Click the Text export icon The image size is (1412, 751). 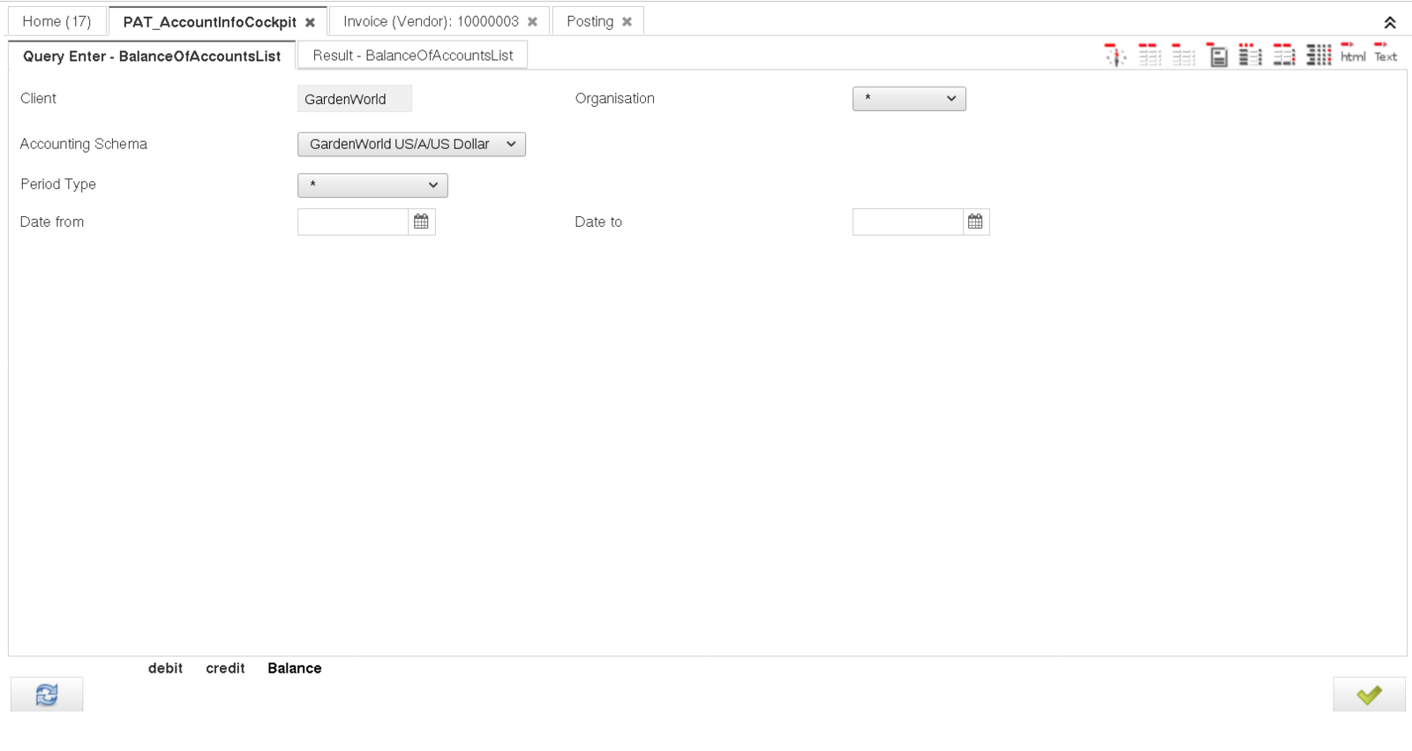1386,54
